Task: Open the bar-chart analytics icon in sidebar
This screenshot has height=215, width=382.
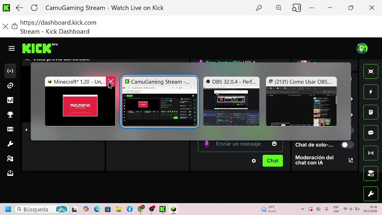Action: (10, 100)
